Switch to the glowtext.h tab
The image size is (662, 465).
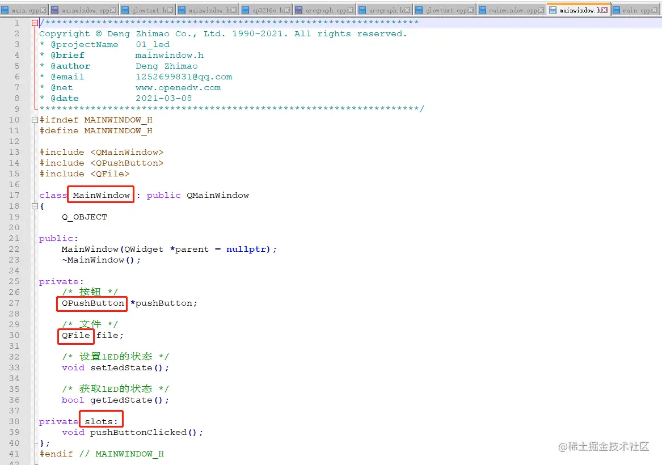[x=146, y=10]
